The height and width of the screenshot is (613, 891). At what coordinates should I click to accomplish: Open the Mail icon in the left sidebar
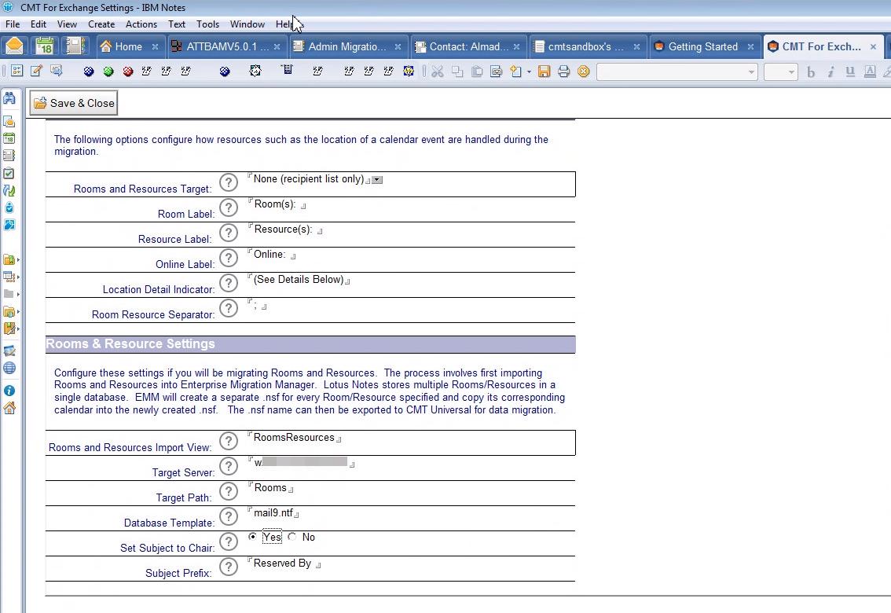pos(9,121)
